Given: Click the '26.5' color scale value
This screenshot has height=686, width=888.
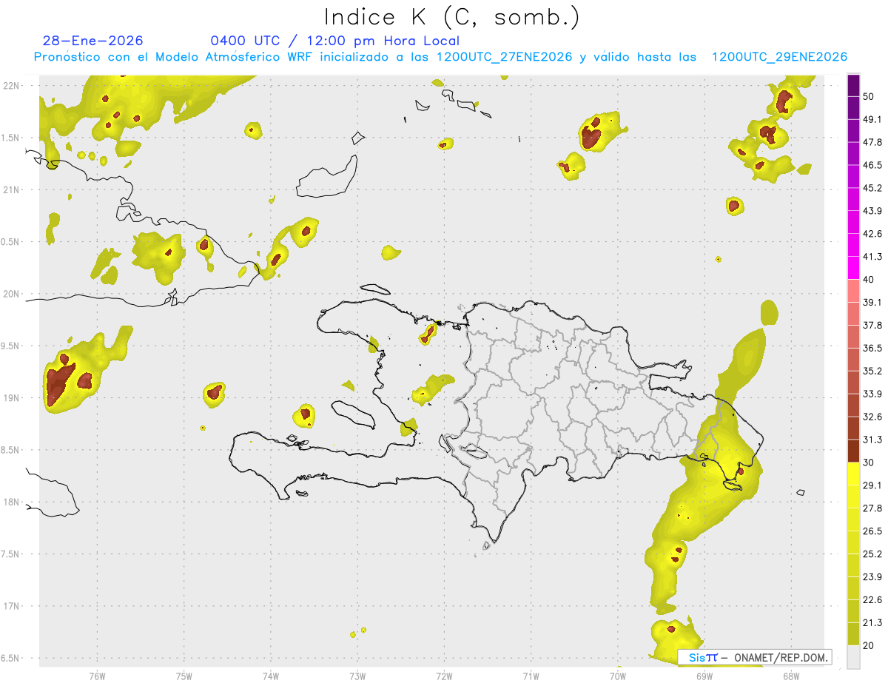Looking at the screenshot, I should (872, 531).
